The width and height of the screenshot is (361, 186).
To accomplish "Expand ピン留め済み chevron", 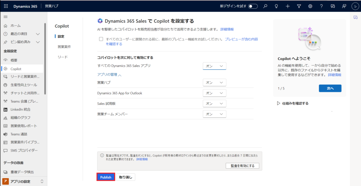I will 38,42.
